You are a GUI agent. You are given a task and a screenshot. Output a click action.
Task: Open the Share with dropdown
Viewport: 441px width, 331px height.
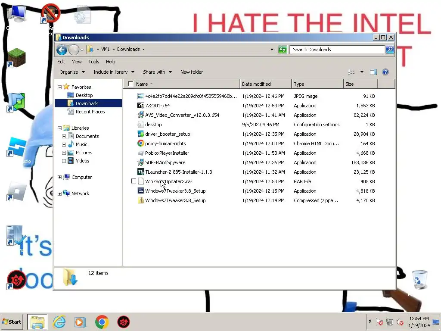[158, 72]
